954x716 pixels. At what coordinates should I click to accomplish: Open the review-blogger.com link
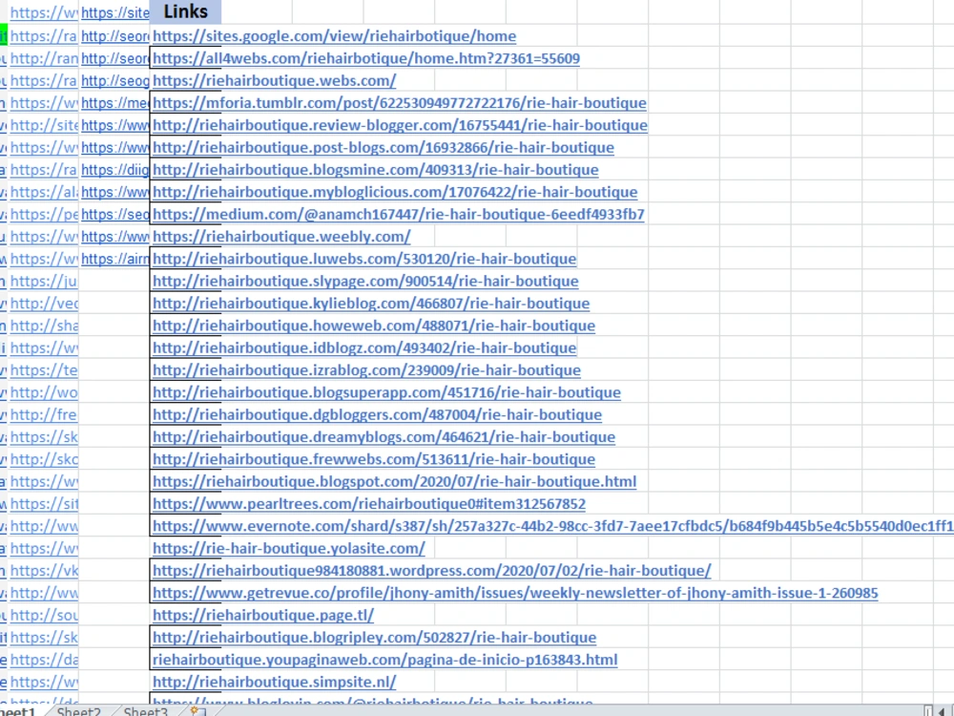pyautogui.click(x=400, y=125)
